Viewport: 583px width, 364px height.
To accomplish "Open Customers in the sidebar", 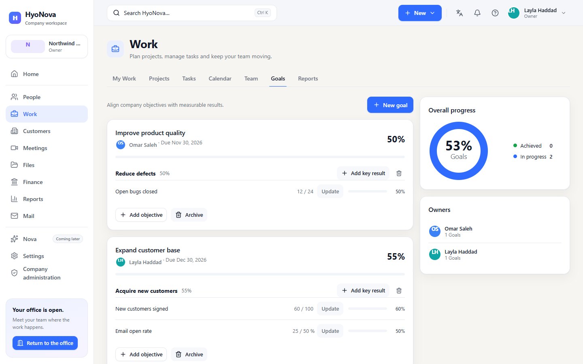I will point(47,131).
